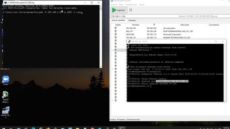Minimize the CMD.exe window
Screen dimensions: 230x129
pos(85,3)
